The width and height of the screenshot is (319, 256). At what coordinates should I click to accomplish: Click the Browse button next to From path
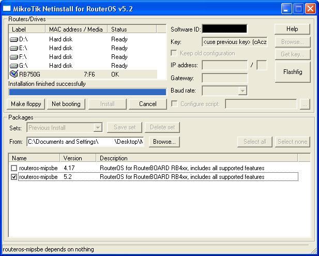(x=164, y=142)
